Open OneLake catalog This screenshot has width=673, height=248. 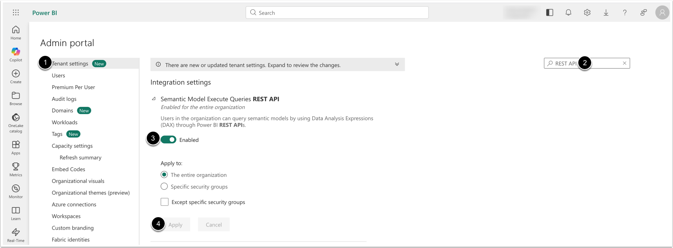[x=16, y=123]
